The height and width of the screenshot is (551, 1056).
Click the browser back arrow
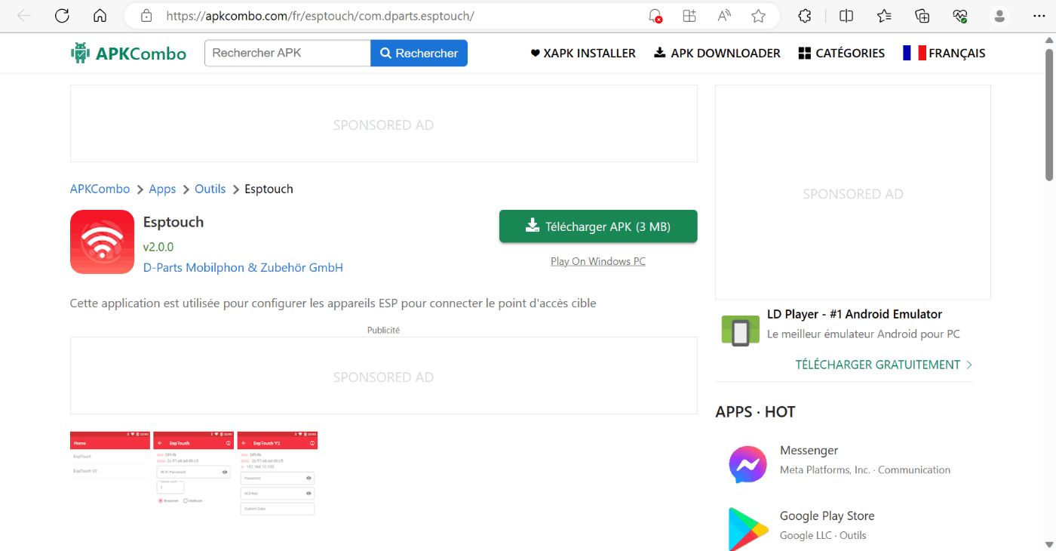click(x=24, y=16)
